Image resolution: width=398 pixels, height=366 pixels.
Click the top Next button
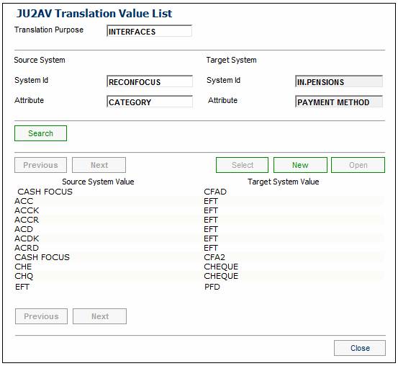coord(99,165)
